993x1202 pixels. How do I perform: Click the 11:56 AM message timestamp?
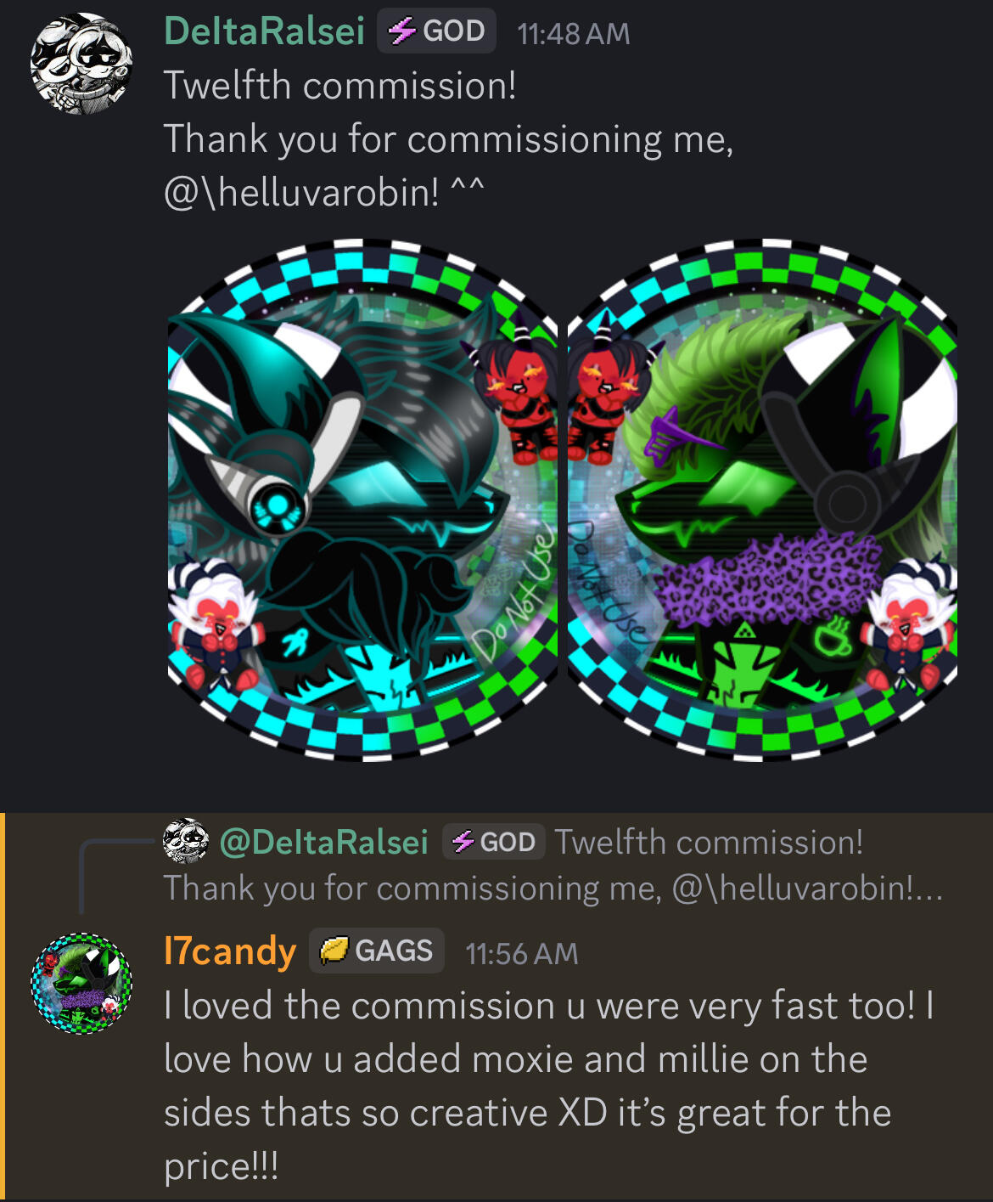(522, 954)
